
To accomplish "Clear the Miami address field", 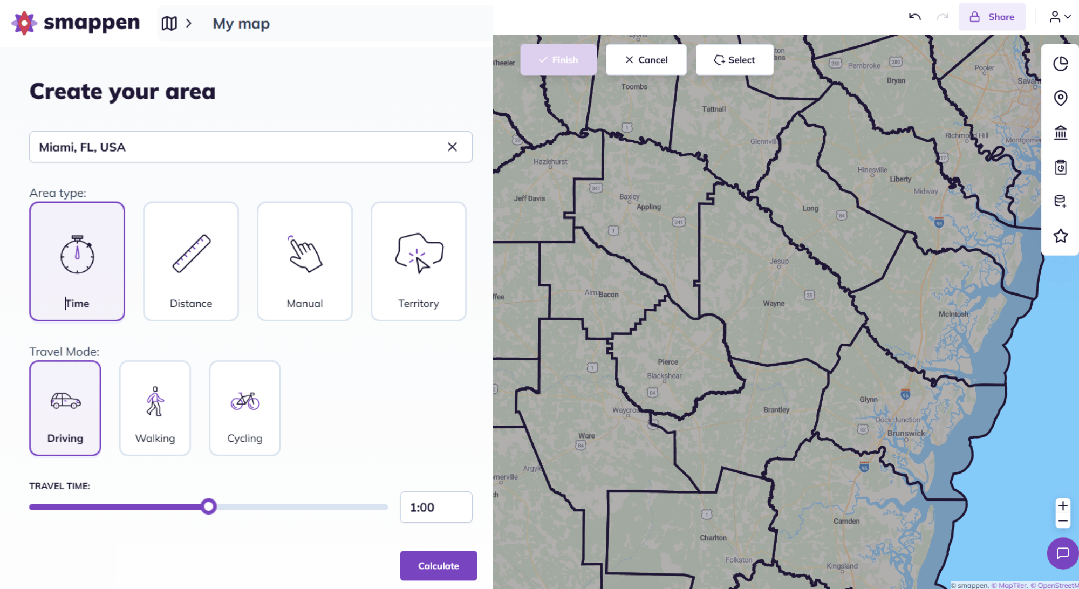I will pos(452,147).
